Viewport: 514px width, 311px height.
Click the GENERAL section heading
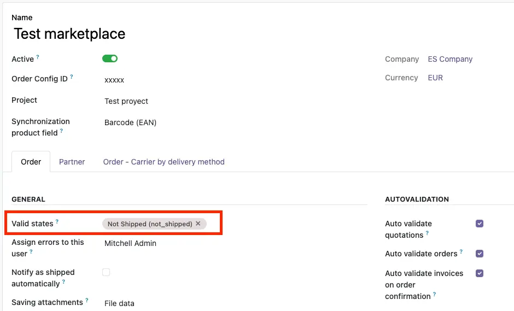coord(28,199)
